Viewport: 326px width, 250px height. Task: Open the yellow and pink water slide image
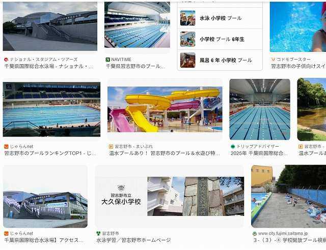(165, 109)
